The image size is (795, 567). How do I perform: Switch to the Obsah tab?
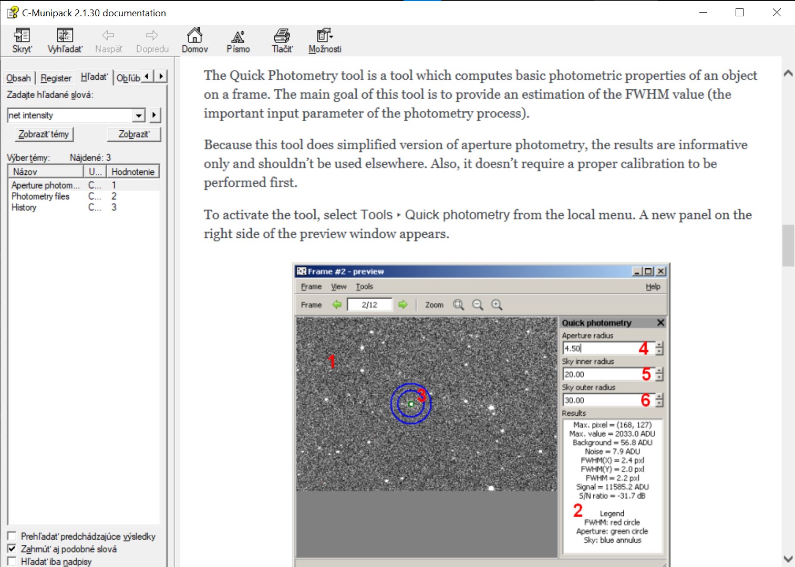pyautogui.click(x=18, y=78)
